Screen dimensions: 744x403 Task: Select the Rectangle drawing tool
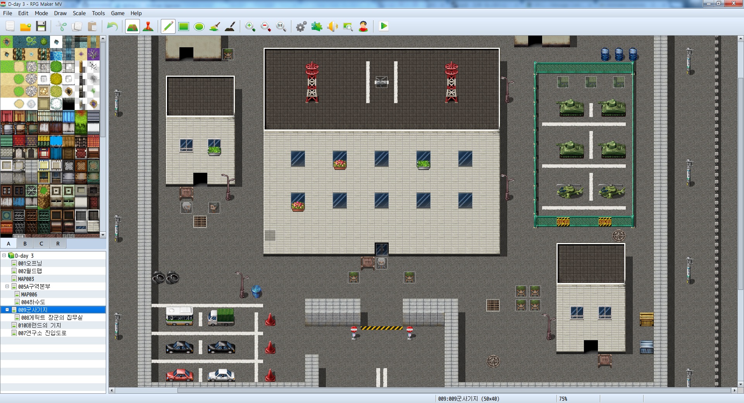184,26
